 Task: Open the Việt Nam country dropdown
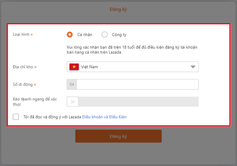coord(132,67)
